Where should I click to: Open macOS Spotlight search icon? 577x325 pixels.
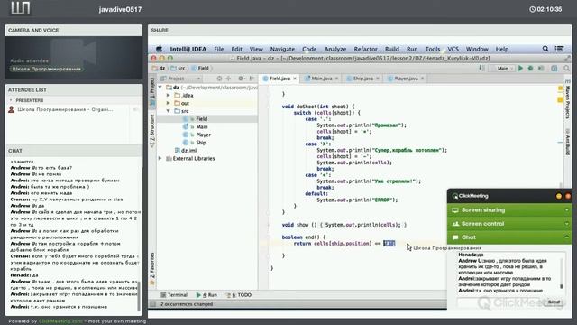[545, 49]
